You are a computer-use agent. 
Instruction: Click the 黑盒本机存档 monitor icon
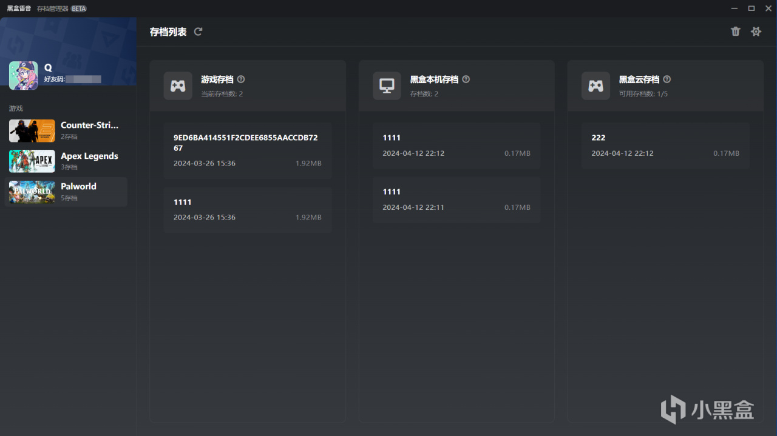tap(387, 86)
